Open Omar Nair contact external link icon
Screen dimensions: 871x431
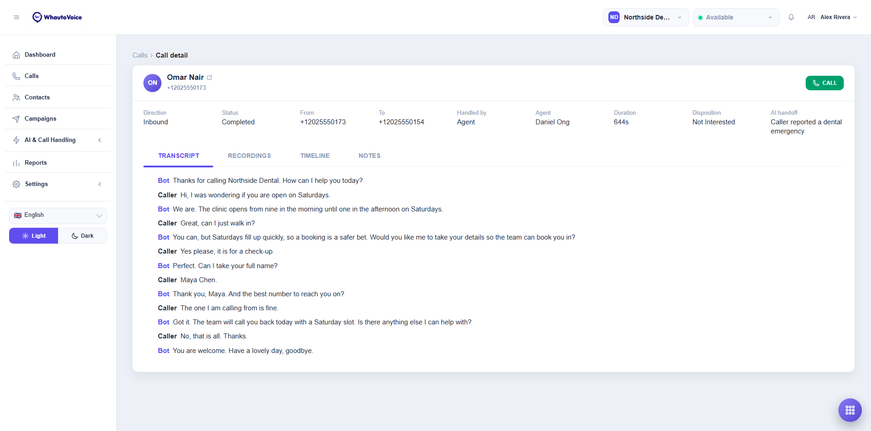(210, 78)
